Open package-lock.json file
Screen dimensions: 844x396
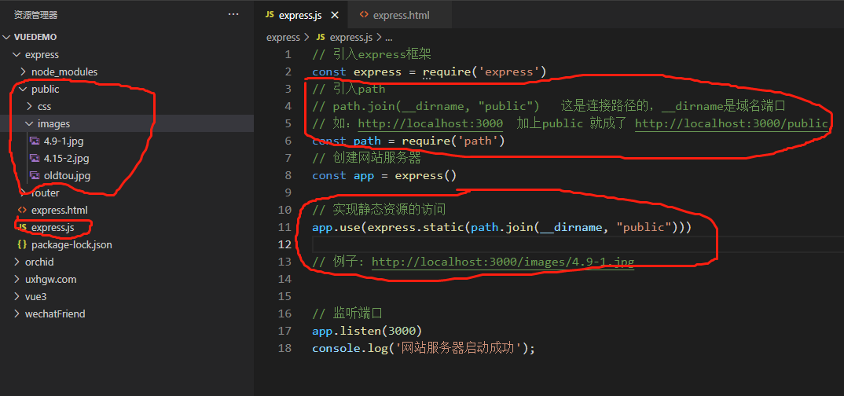coord(72,245)
